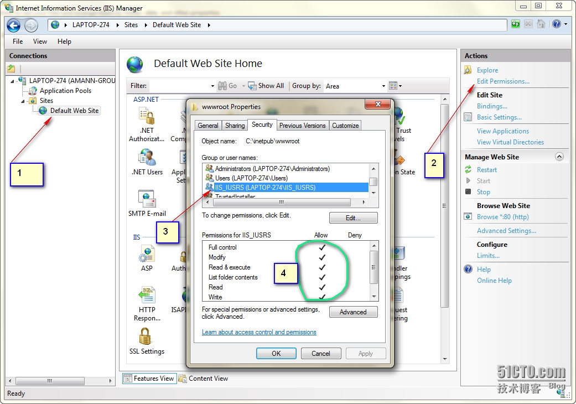Click the Help icon in Actions pane
The image size is (576, 404).
coord(468,269)
